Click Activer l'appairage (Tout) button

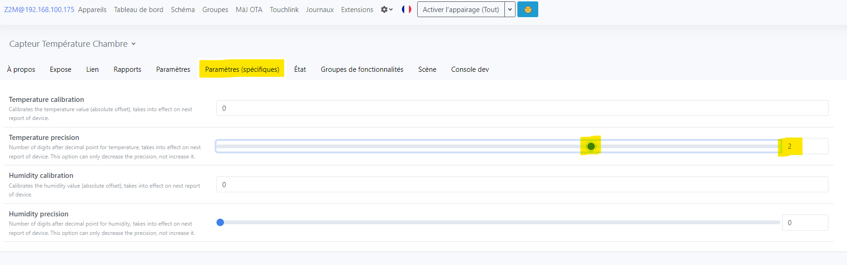[461, 9]
